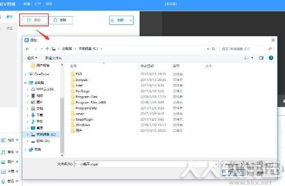
Task: Open the view options dropdown arrow
Action: [252, 58]
